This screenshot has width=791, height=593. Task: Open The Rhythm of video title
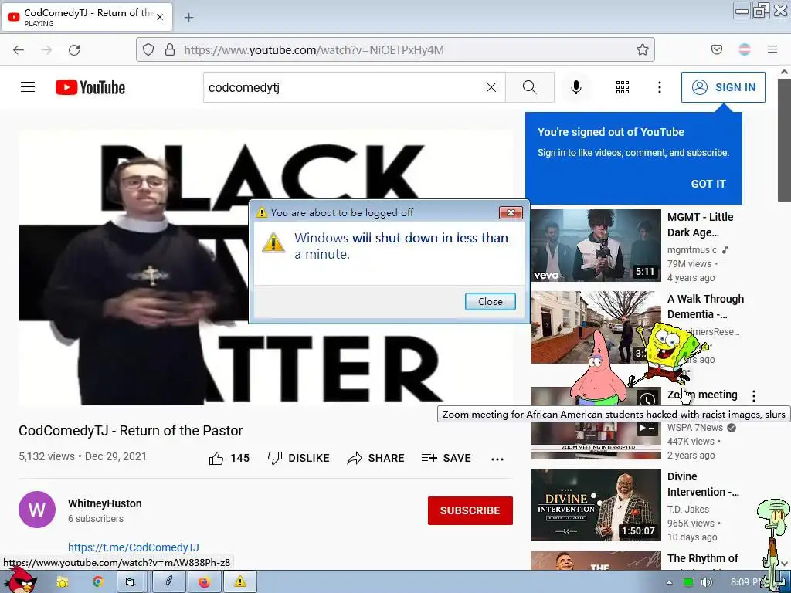703,558
